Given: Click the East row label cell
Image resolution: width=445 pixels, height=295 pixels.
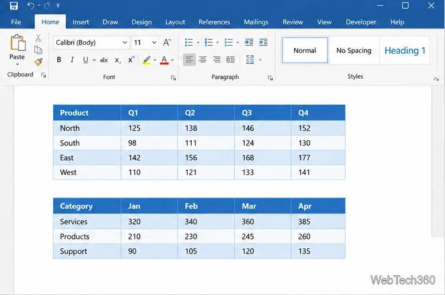Looking at the screenshot, I should (87, 157).
